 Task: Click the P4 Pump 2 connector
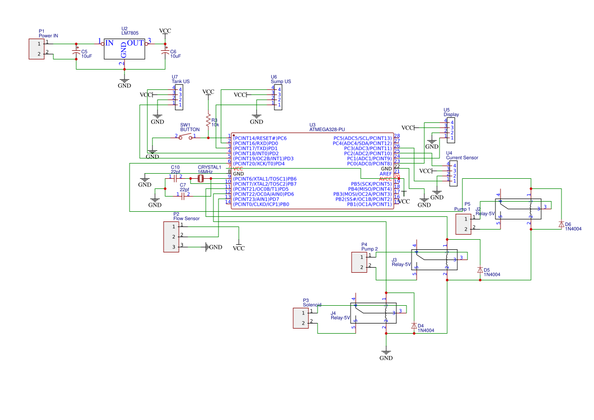point(359,262)
